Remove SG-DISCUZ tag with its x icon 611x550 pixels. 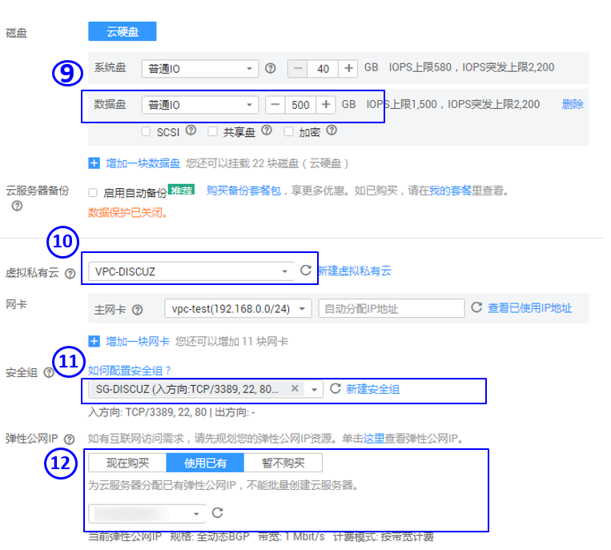tap(295, 388)
